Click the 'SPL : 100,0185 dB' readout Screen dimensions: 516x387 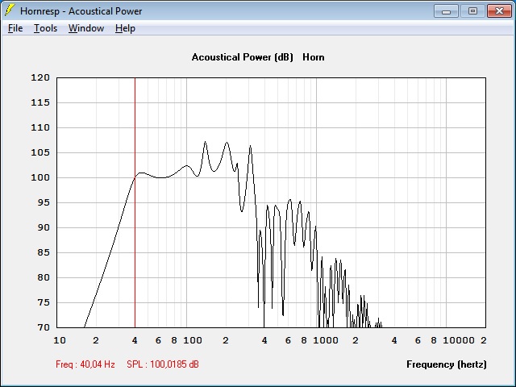(x=163, y=364)
